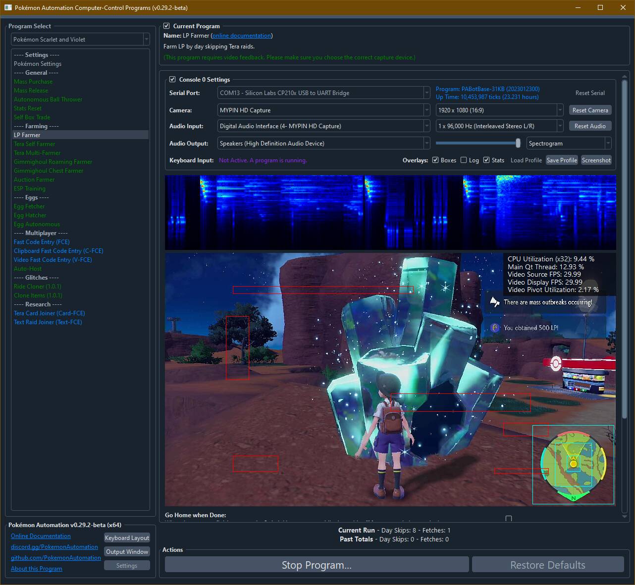Open the online documentation link beside LP Farmer

[242, 36]
